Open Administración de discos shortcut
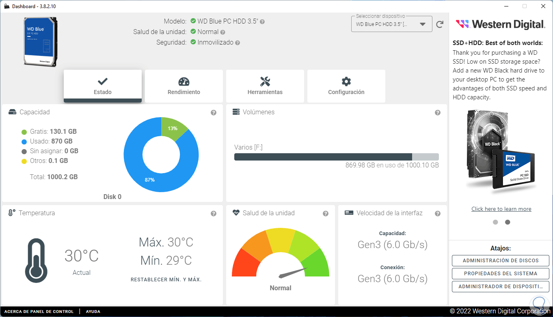 (x=501, y=261)
